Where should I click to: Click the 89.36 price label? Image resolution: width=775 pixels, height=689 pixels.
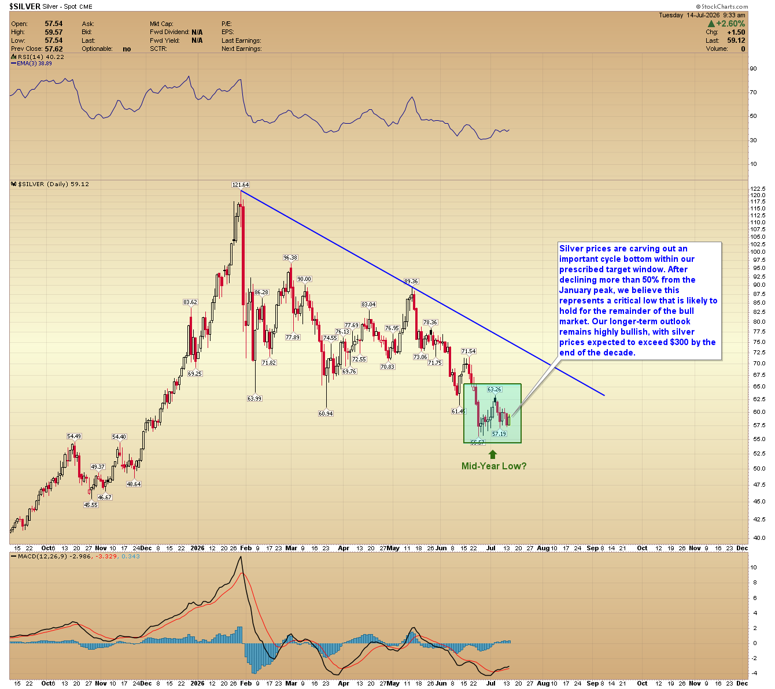(411, 281)
